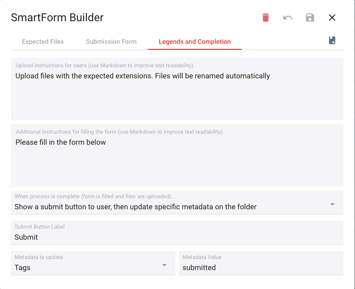Click the Metadata Value field containing 'submitted'
Screen dimensions: 355x289
261,263
